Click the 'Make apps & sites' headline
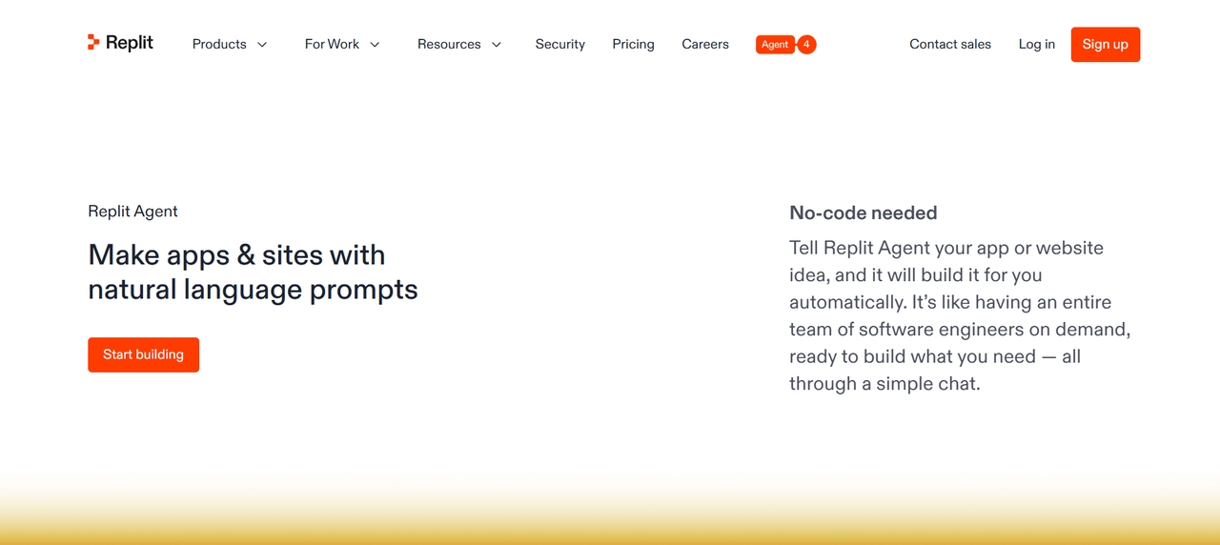This screenshot has height=545, width=1220. 254,272
